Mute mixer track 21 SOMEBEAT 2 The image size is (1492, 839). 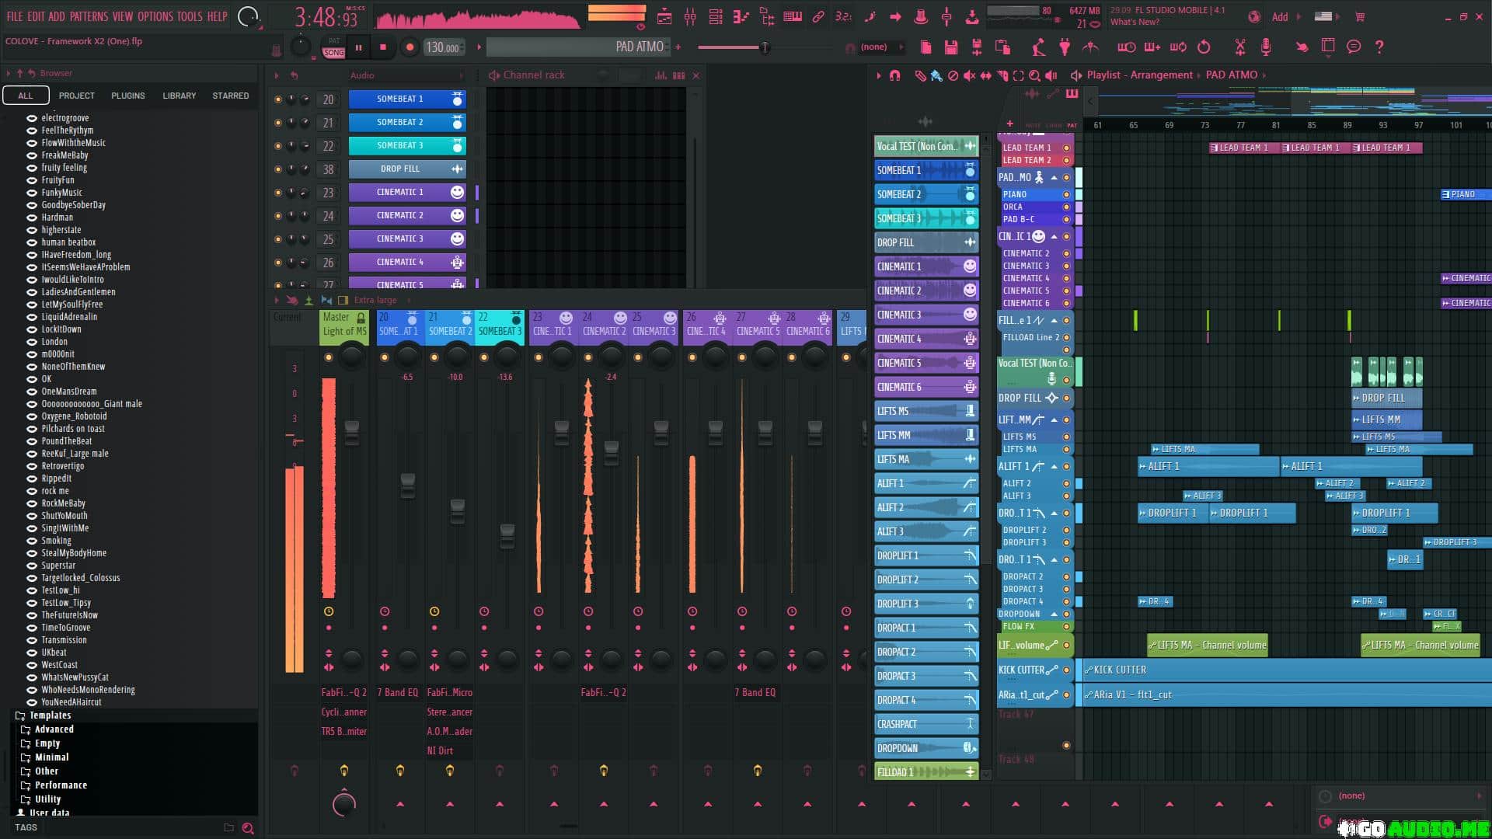point(434,357)
